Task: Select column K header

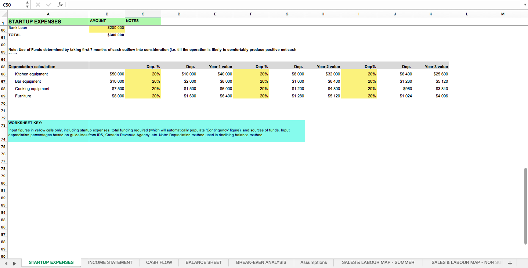Action: [x=431, y=14]
